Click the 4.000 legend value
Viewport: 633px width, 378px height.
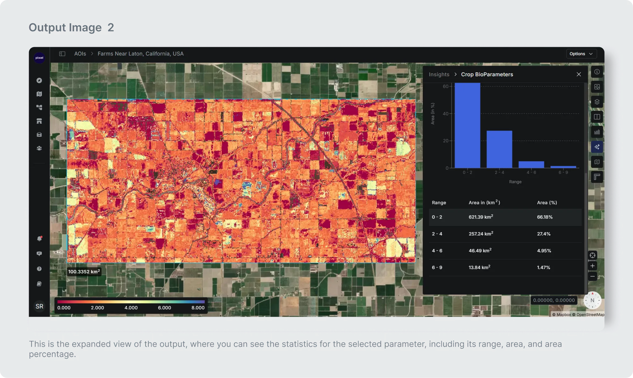point(131,308)
